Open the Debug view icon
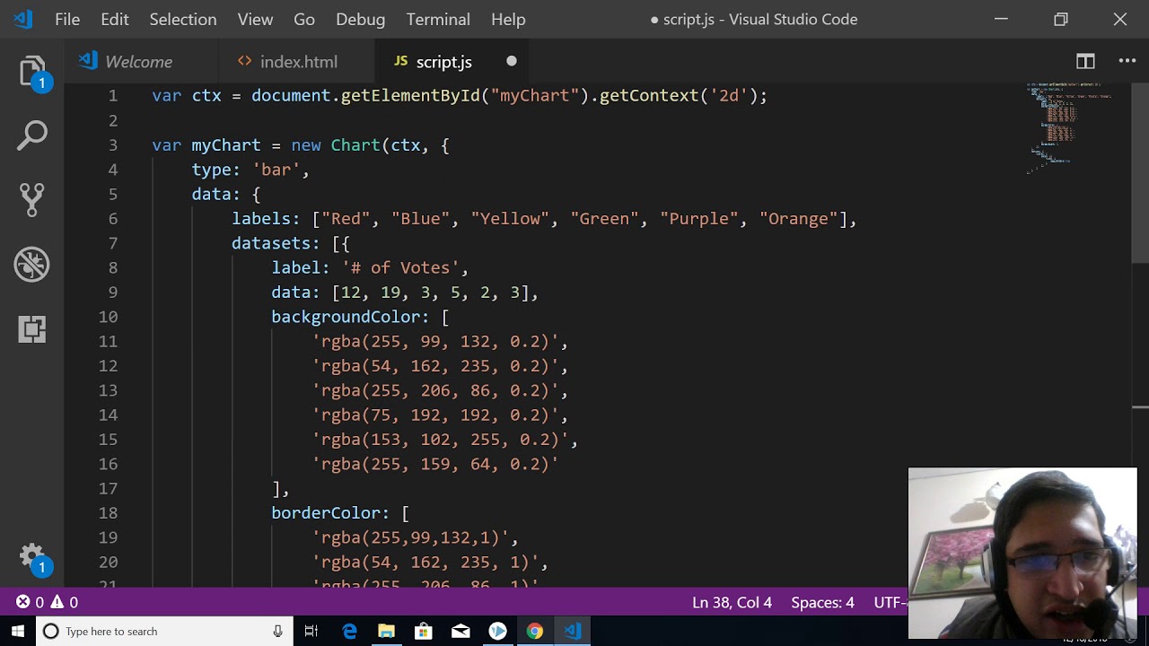Screen dimensions: 1149x646 32,264
